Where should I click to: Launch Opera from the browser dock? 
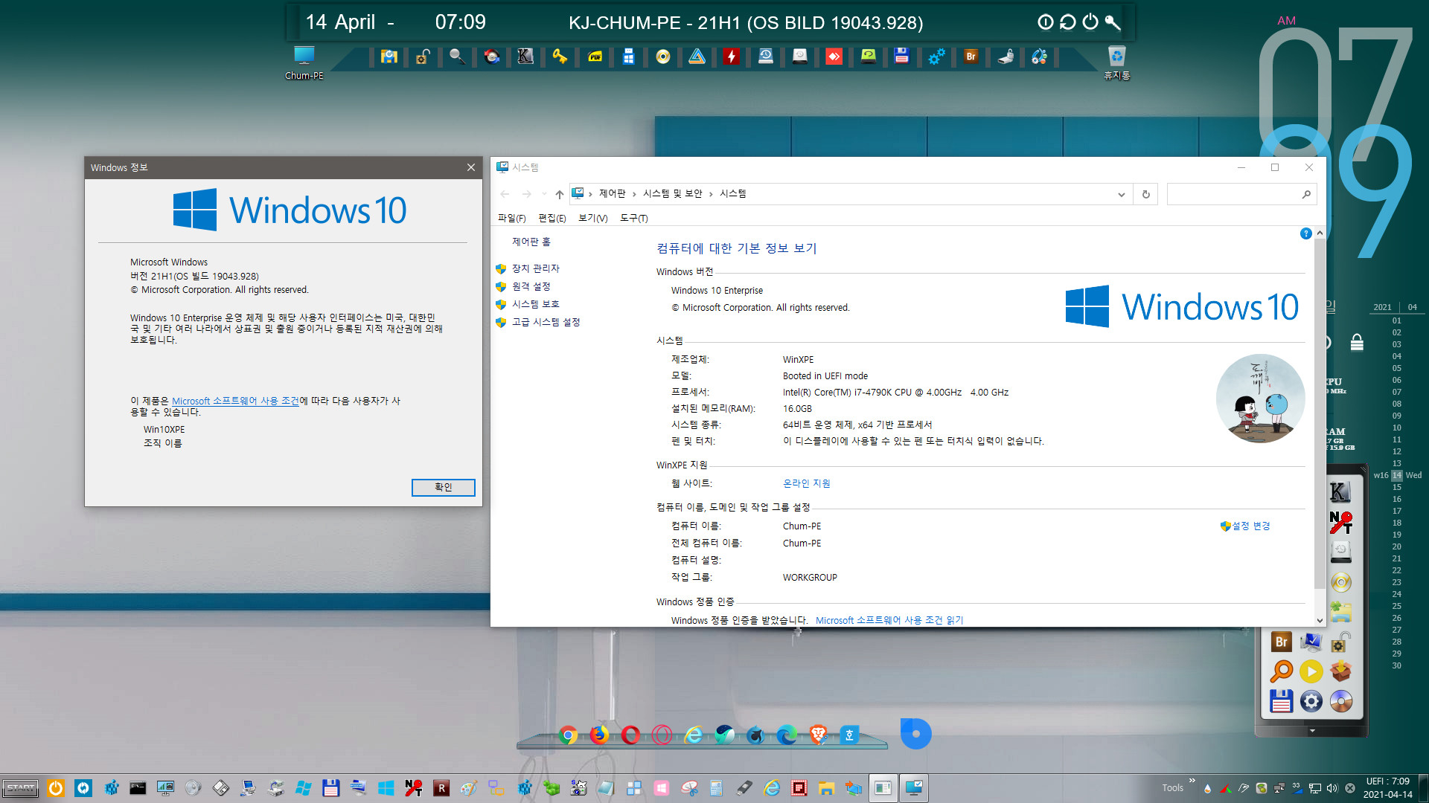pos(630,735)
